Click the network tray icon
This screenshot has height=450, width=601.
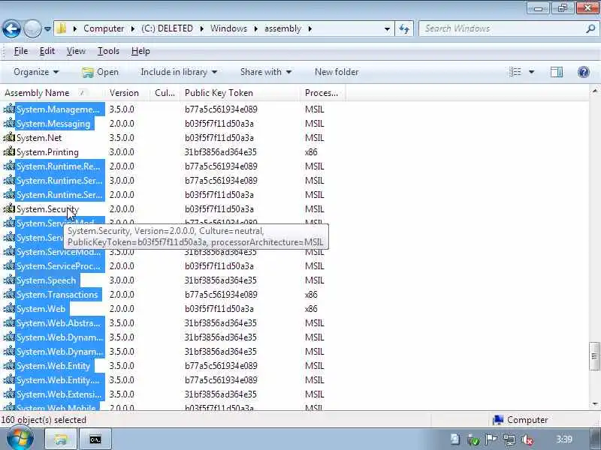pos(509,439)
